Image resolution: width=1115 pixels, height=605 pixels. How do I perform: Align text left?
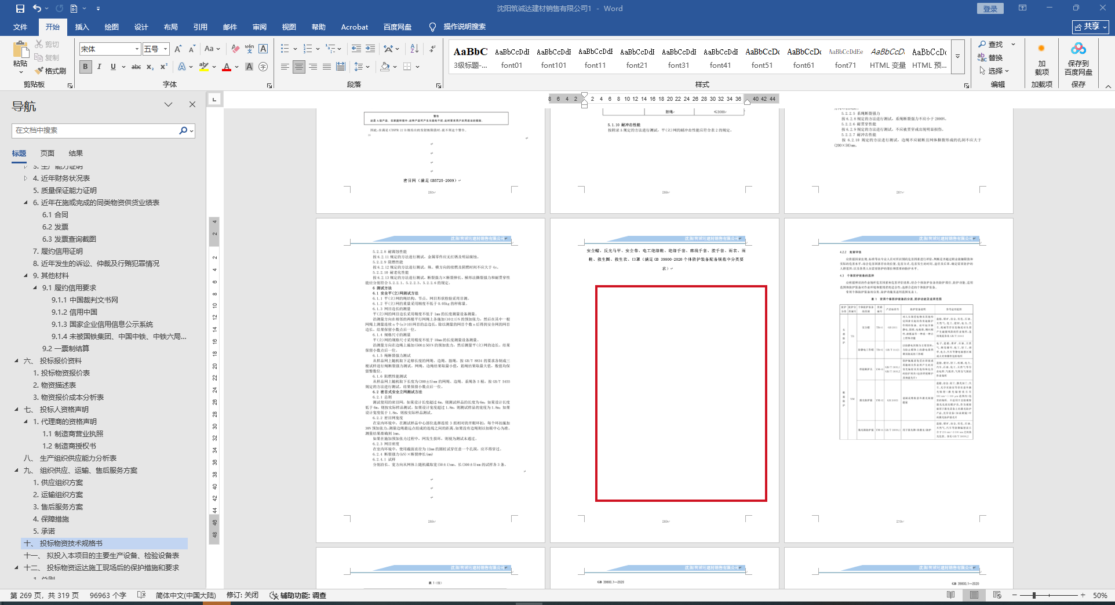tap(285, 67)
